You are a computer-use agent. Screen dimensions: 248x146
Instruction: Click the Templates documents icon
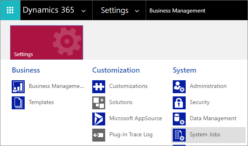(x=18, y=103)
